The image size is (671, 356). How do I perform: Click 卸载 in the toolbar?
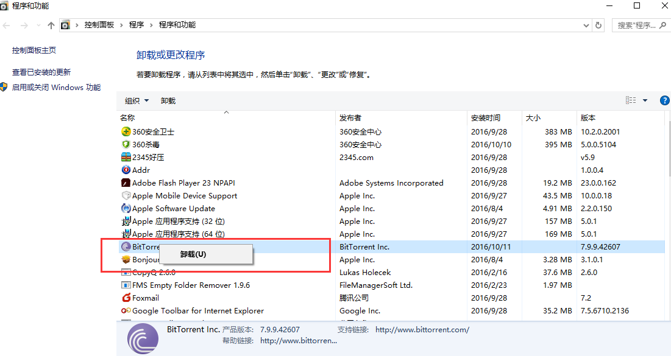(168, 101)
